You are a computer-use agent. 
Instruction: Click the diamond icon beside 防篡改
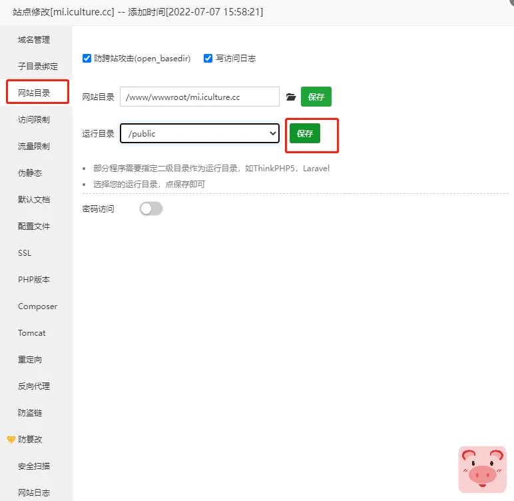point(11,439)
